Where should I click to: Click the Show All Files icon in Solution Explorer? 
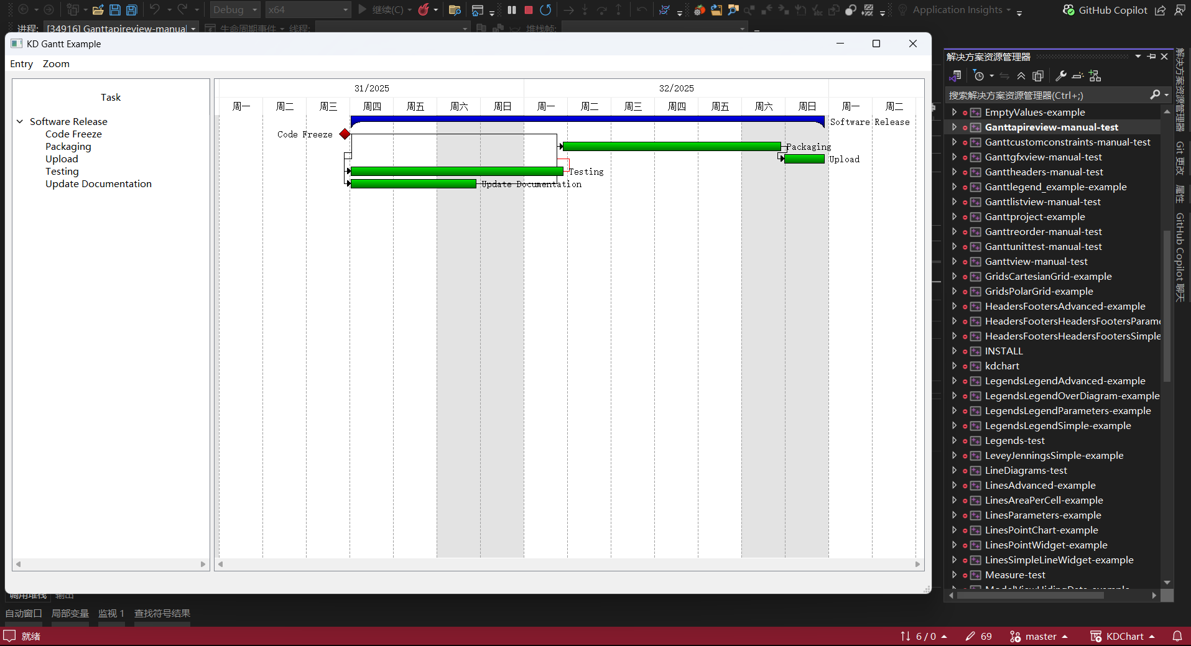pyautogui.click(x=1038, y=76)
